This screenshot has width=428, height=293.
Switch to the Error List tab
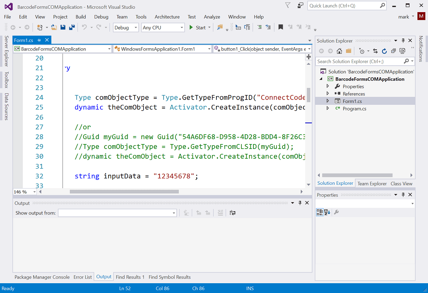coord(82,277)
